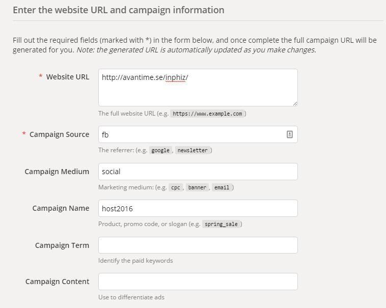The width and height of the screenshot is (386, 308).
Task: Click the Campaign Name label
Action: point(61,208)
